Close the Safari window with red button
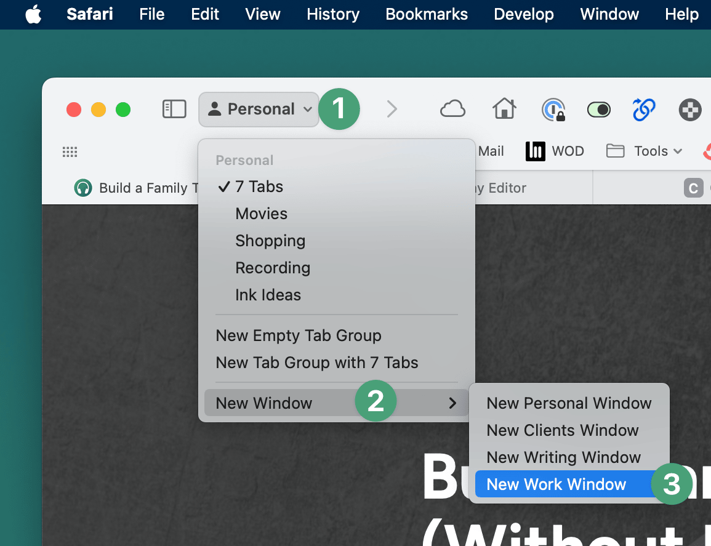The height and width of the screenshot is (546, 711). point(74,110)
